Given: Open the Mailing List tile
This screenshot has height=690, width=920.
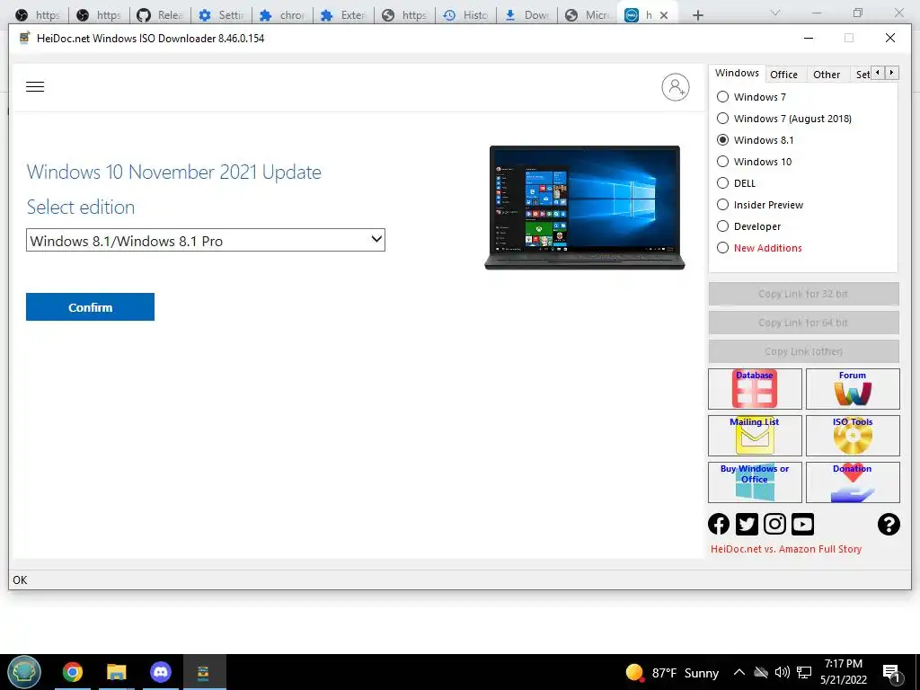Looking at the screenshot, I should (755, 436).
